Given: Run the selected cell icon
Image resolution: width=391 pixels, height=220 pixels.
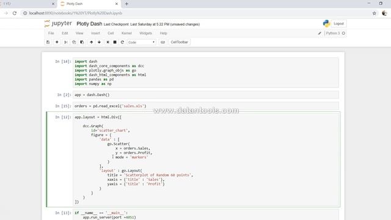Looking at the screenshot, I should (108, 42).
